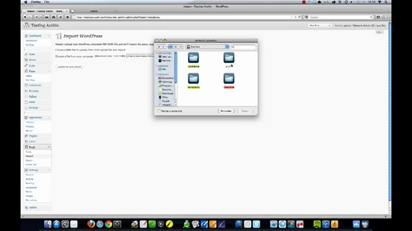412x231 pixels.
Task: Click the Tools menu icon
Action: pyautogui.click(x=26, y=147)
